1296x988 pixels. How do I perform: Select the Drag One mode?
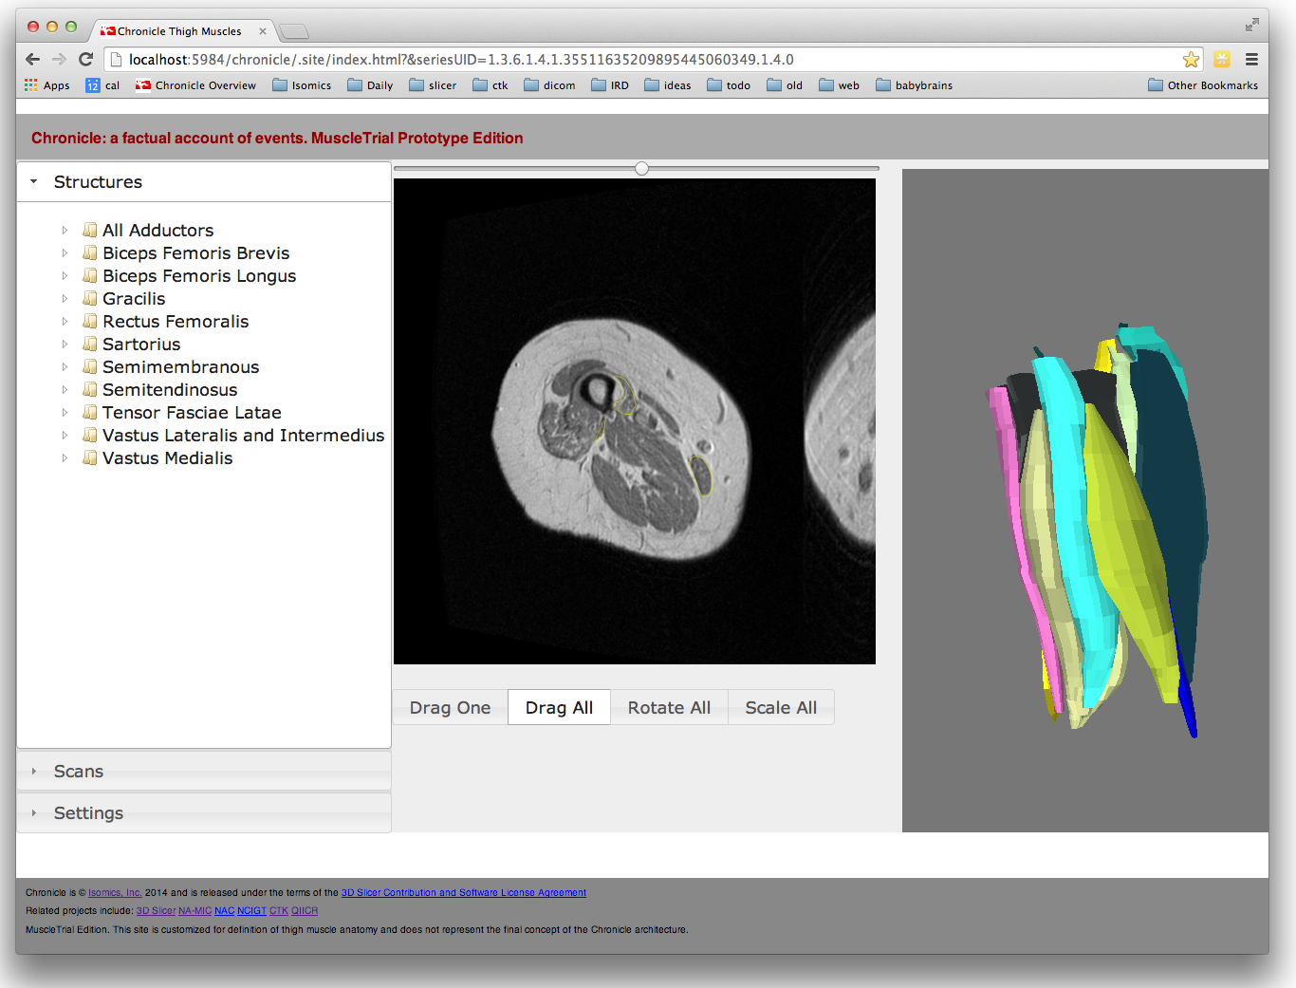450,708
